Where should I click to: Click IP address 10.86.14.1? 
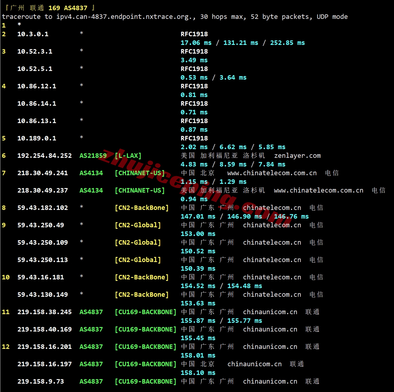[x=37, y=104]
